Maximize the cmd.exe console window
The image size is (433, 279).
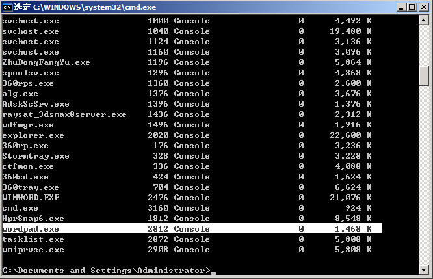[x=411, y=7]
